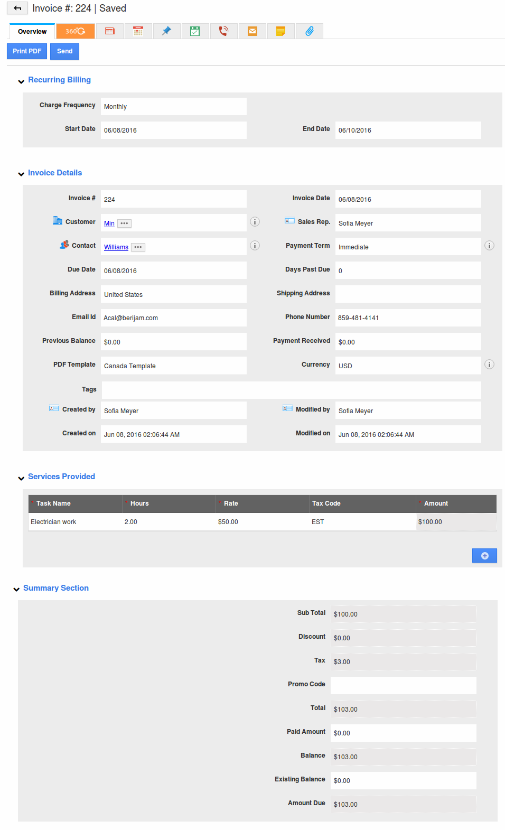The image size is (505, 830).
Task: Open the pushpin follow-ups tab
Action: point(166,31)
